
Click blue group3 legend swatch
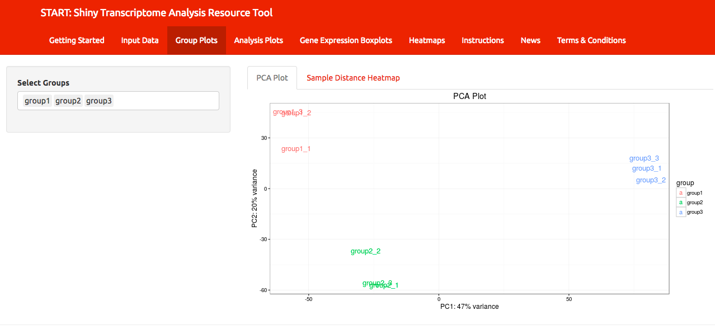(x=681, y=212)
